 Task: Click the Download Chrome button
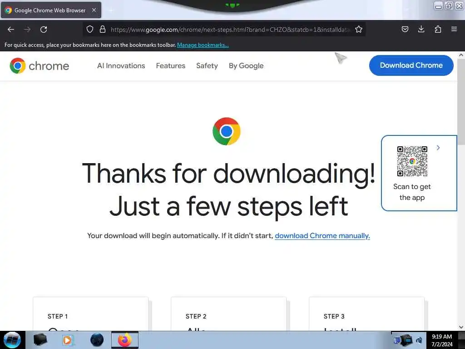pyautogui.click(x=411, y=65)
